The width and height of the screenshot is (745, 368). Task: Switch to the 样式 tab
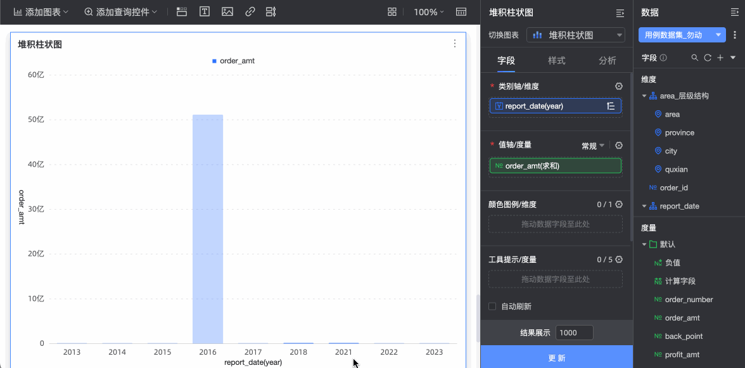pyautogui.click(x=557, y=60)
